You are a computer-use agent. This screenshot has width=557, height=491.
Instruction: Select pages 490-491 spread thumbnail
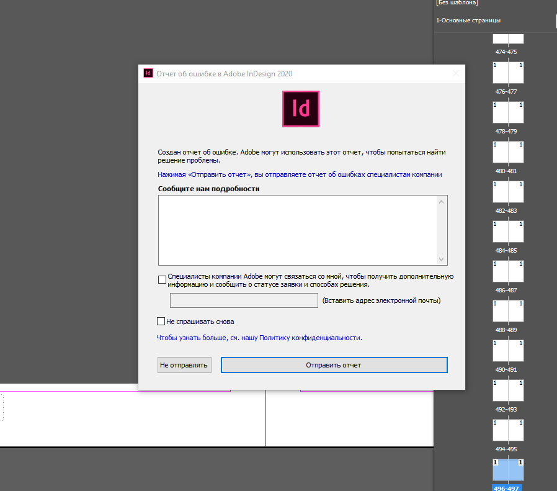508,351
